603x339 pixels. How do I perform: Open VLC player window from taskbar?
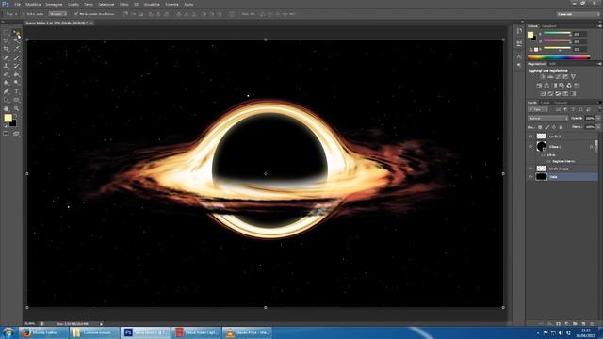coord(247,332)
